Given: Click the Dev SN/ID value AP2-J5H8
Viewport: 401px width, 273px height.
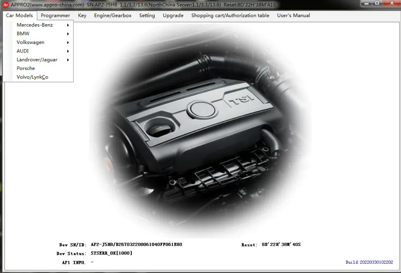Looking at the screenshot, I should (136, 245).
